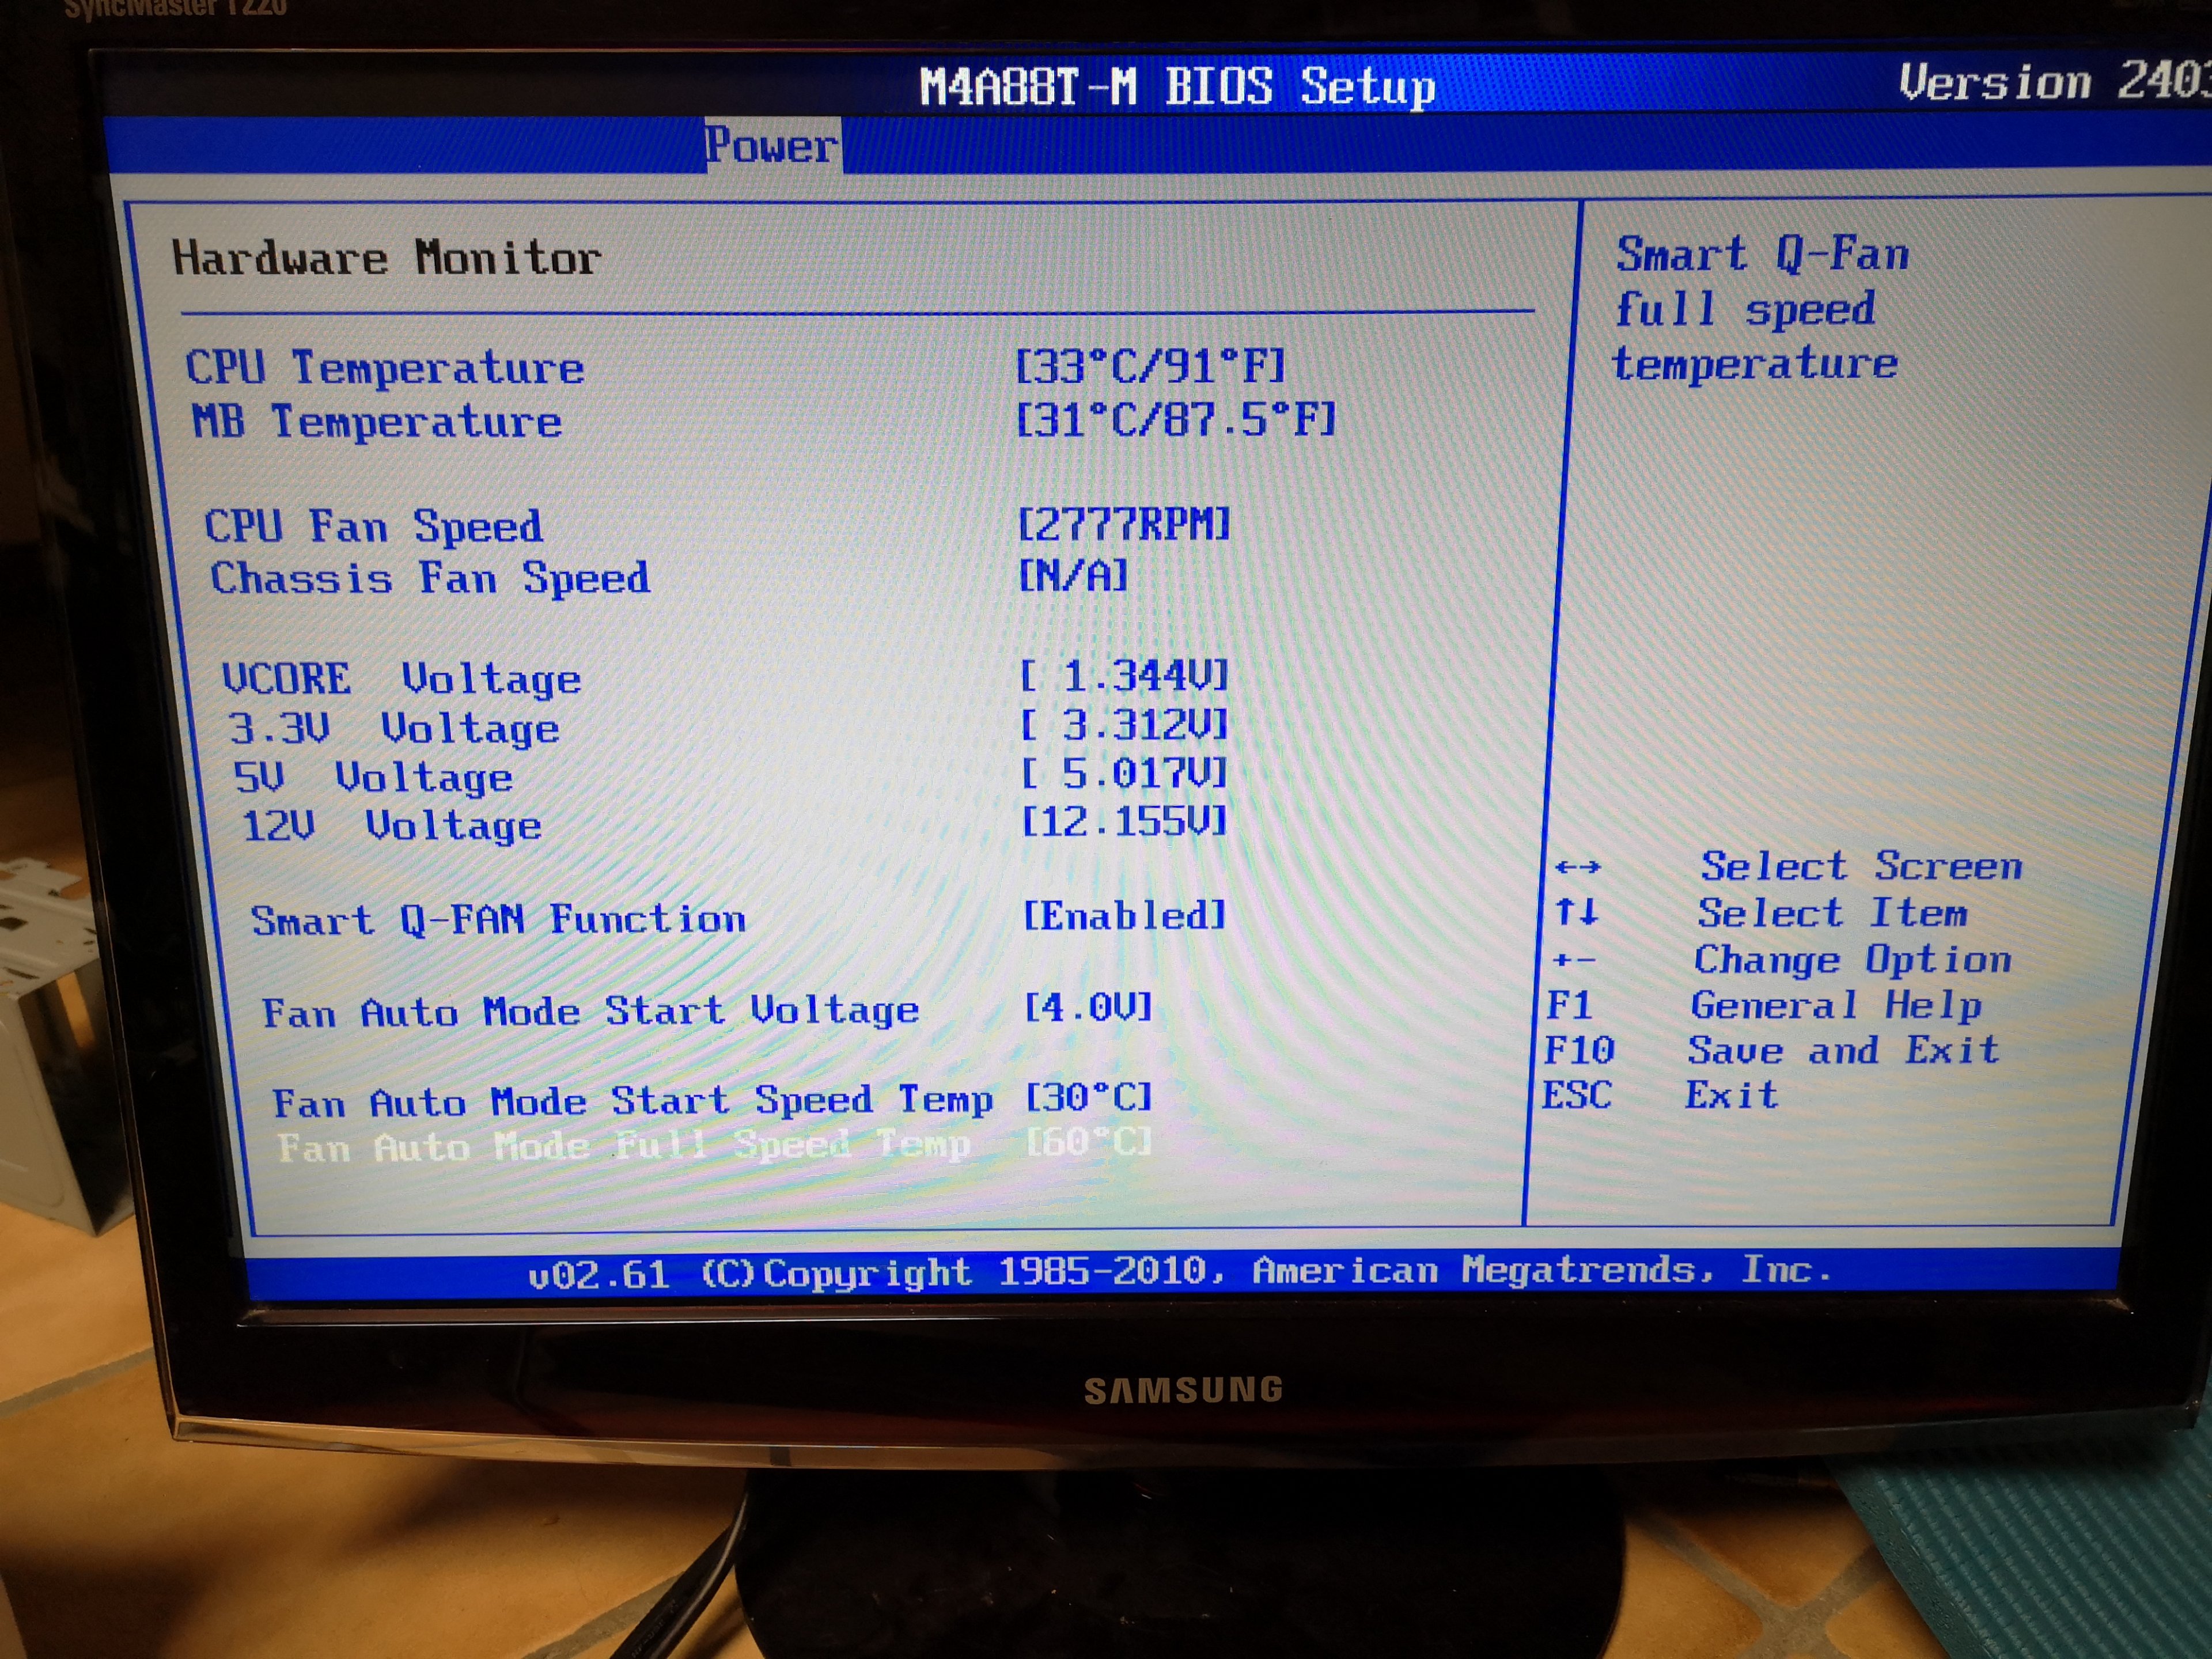The width and height of the screenshot is (2212, 1659).
Task: Click the plus-minus Change Option icon
Action: coord(1574,961)
